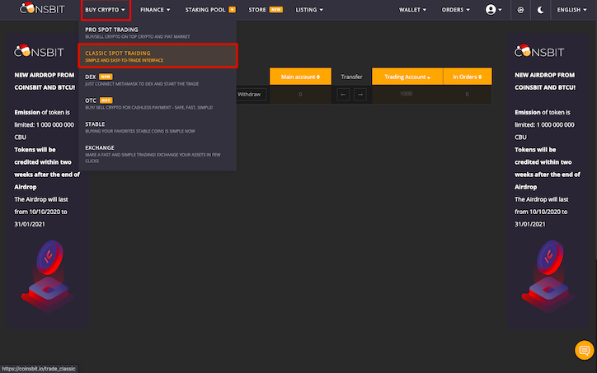Click the HOT badge beside OTC
The height and width of the screenshot is (373, 597).
(x=106, y=100)
